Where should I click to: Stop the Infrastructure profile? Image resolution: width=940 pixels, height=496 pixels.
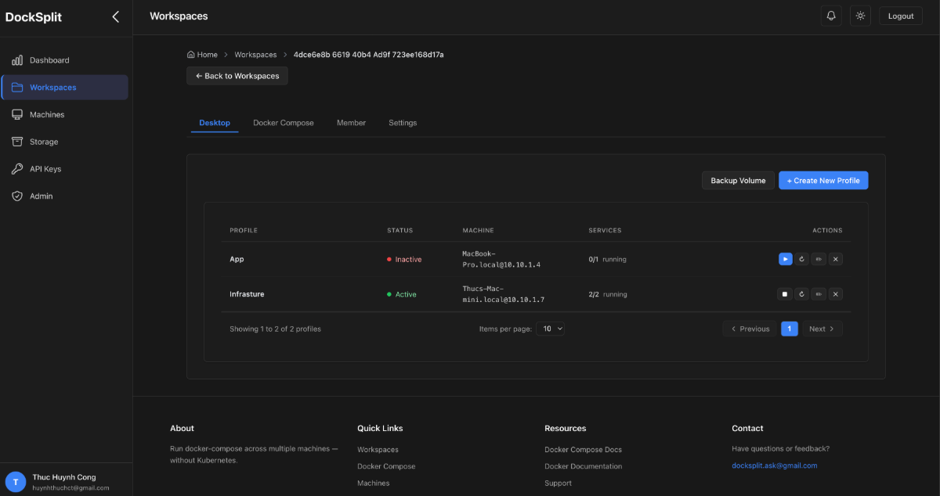[784, 293]
